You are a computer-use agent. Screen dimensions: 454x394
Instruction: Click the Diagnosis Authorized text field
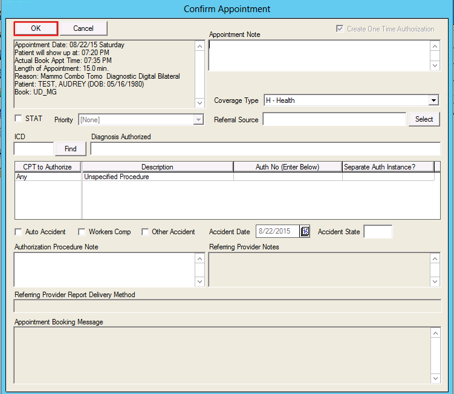[265, 149]
